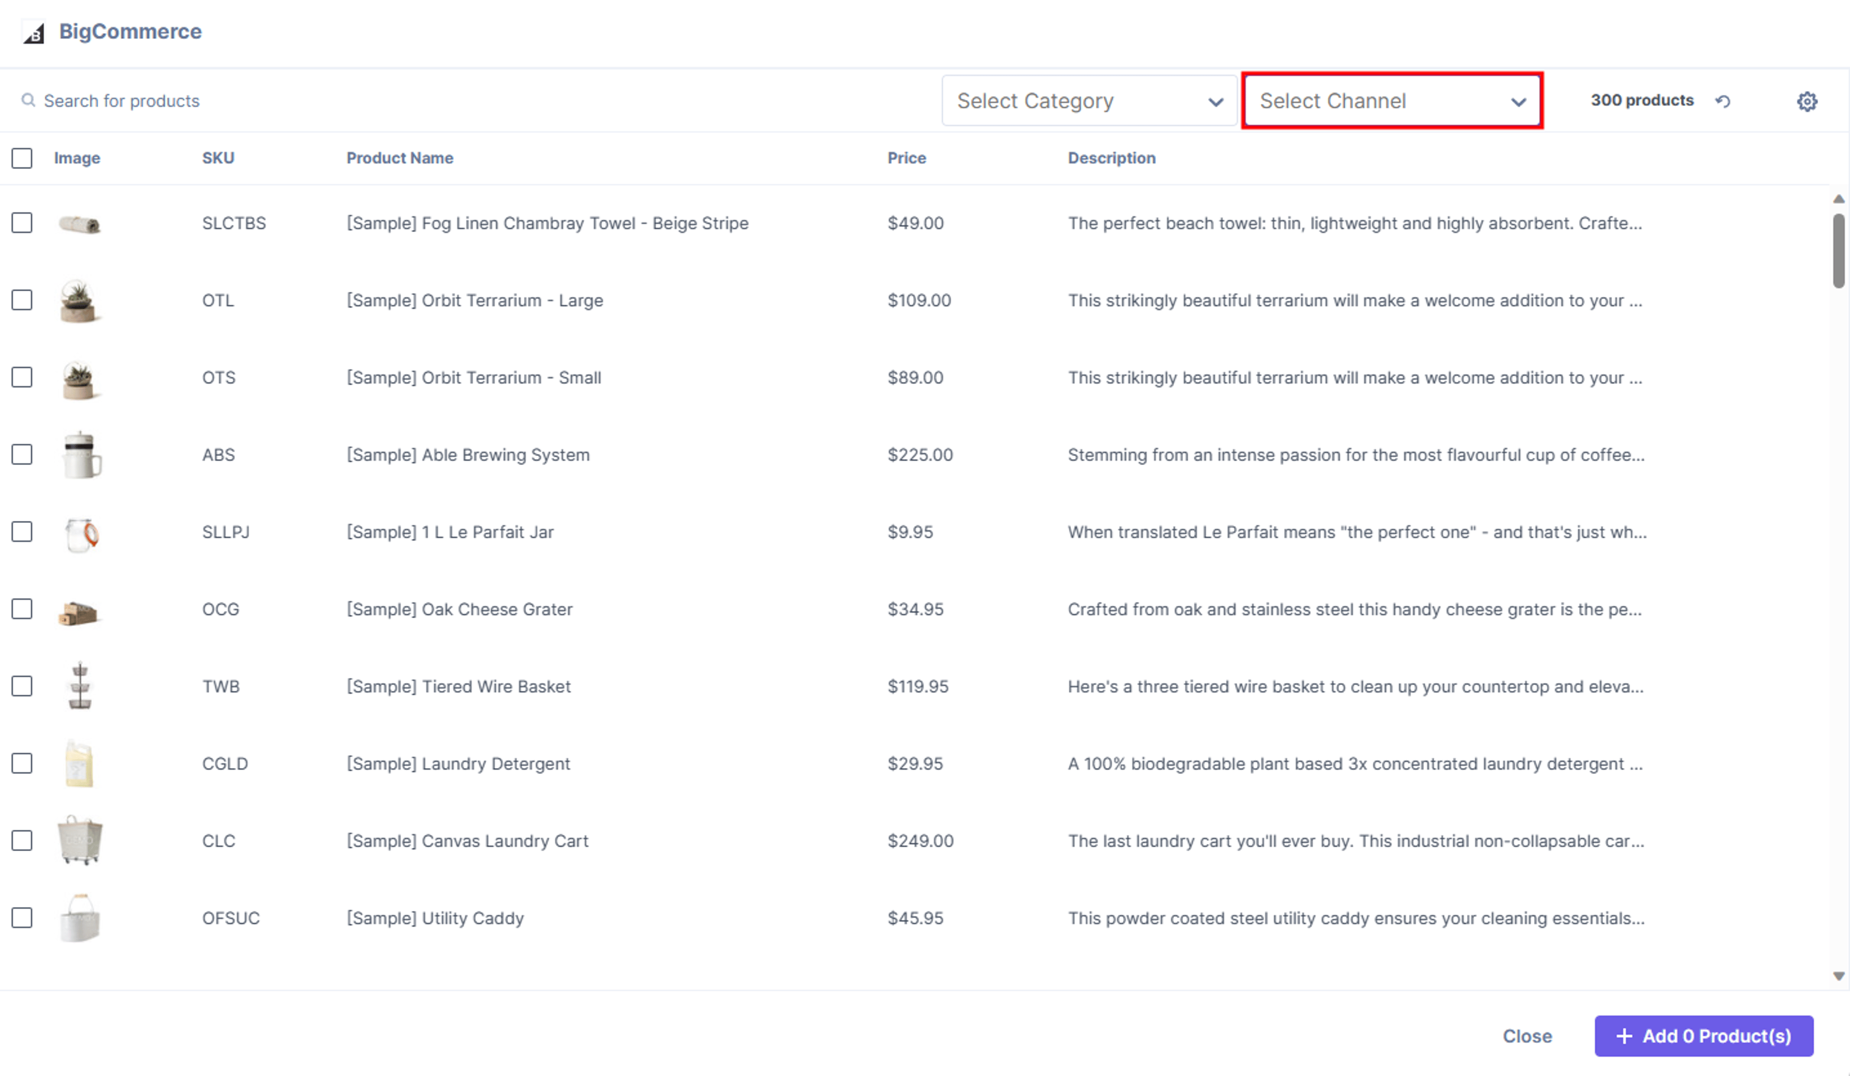
Task: Click SKU cell SLCTBS
Action: 234,223
